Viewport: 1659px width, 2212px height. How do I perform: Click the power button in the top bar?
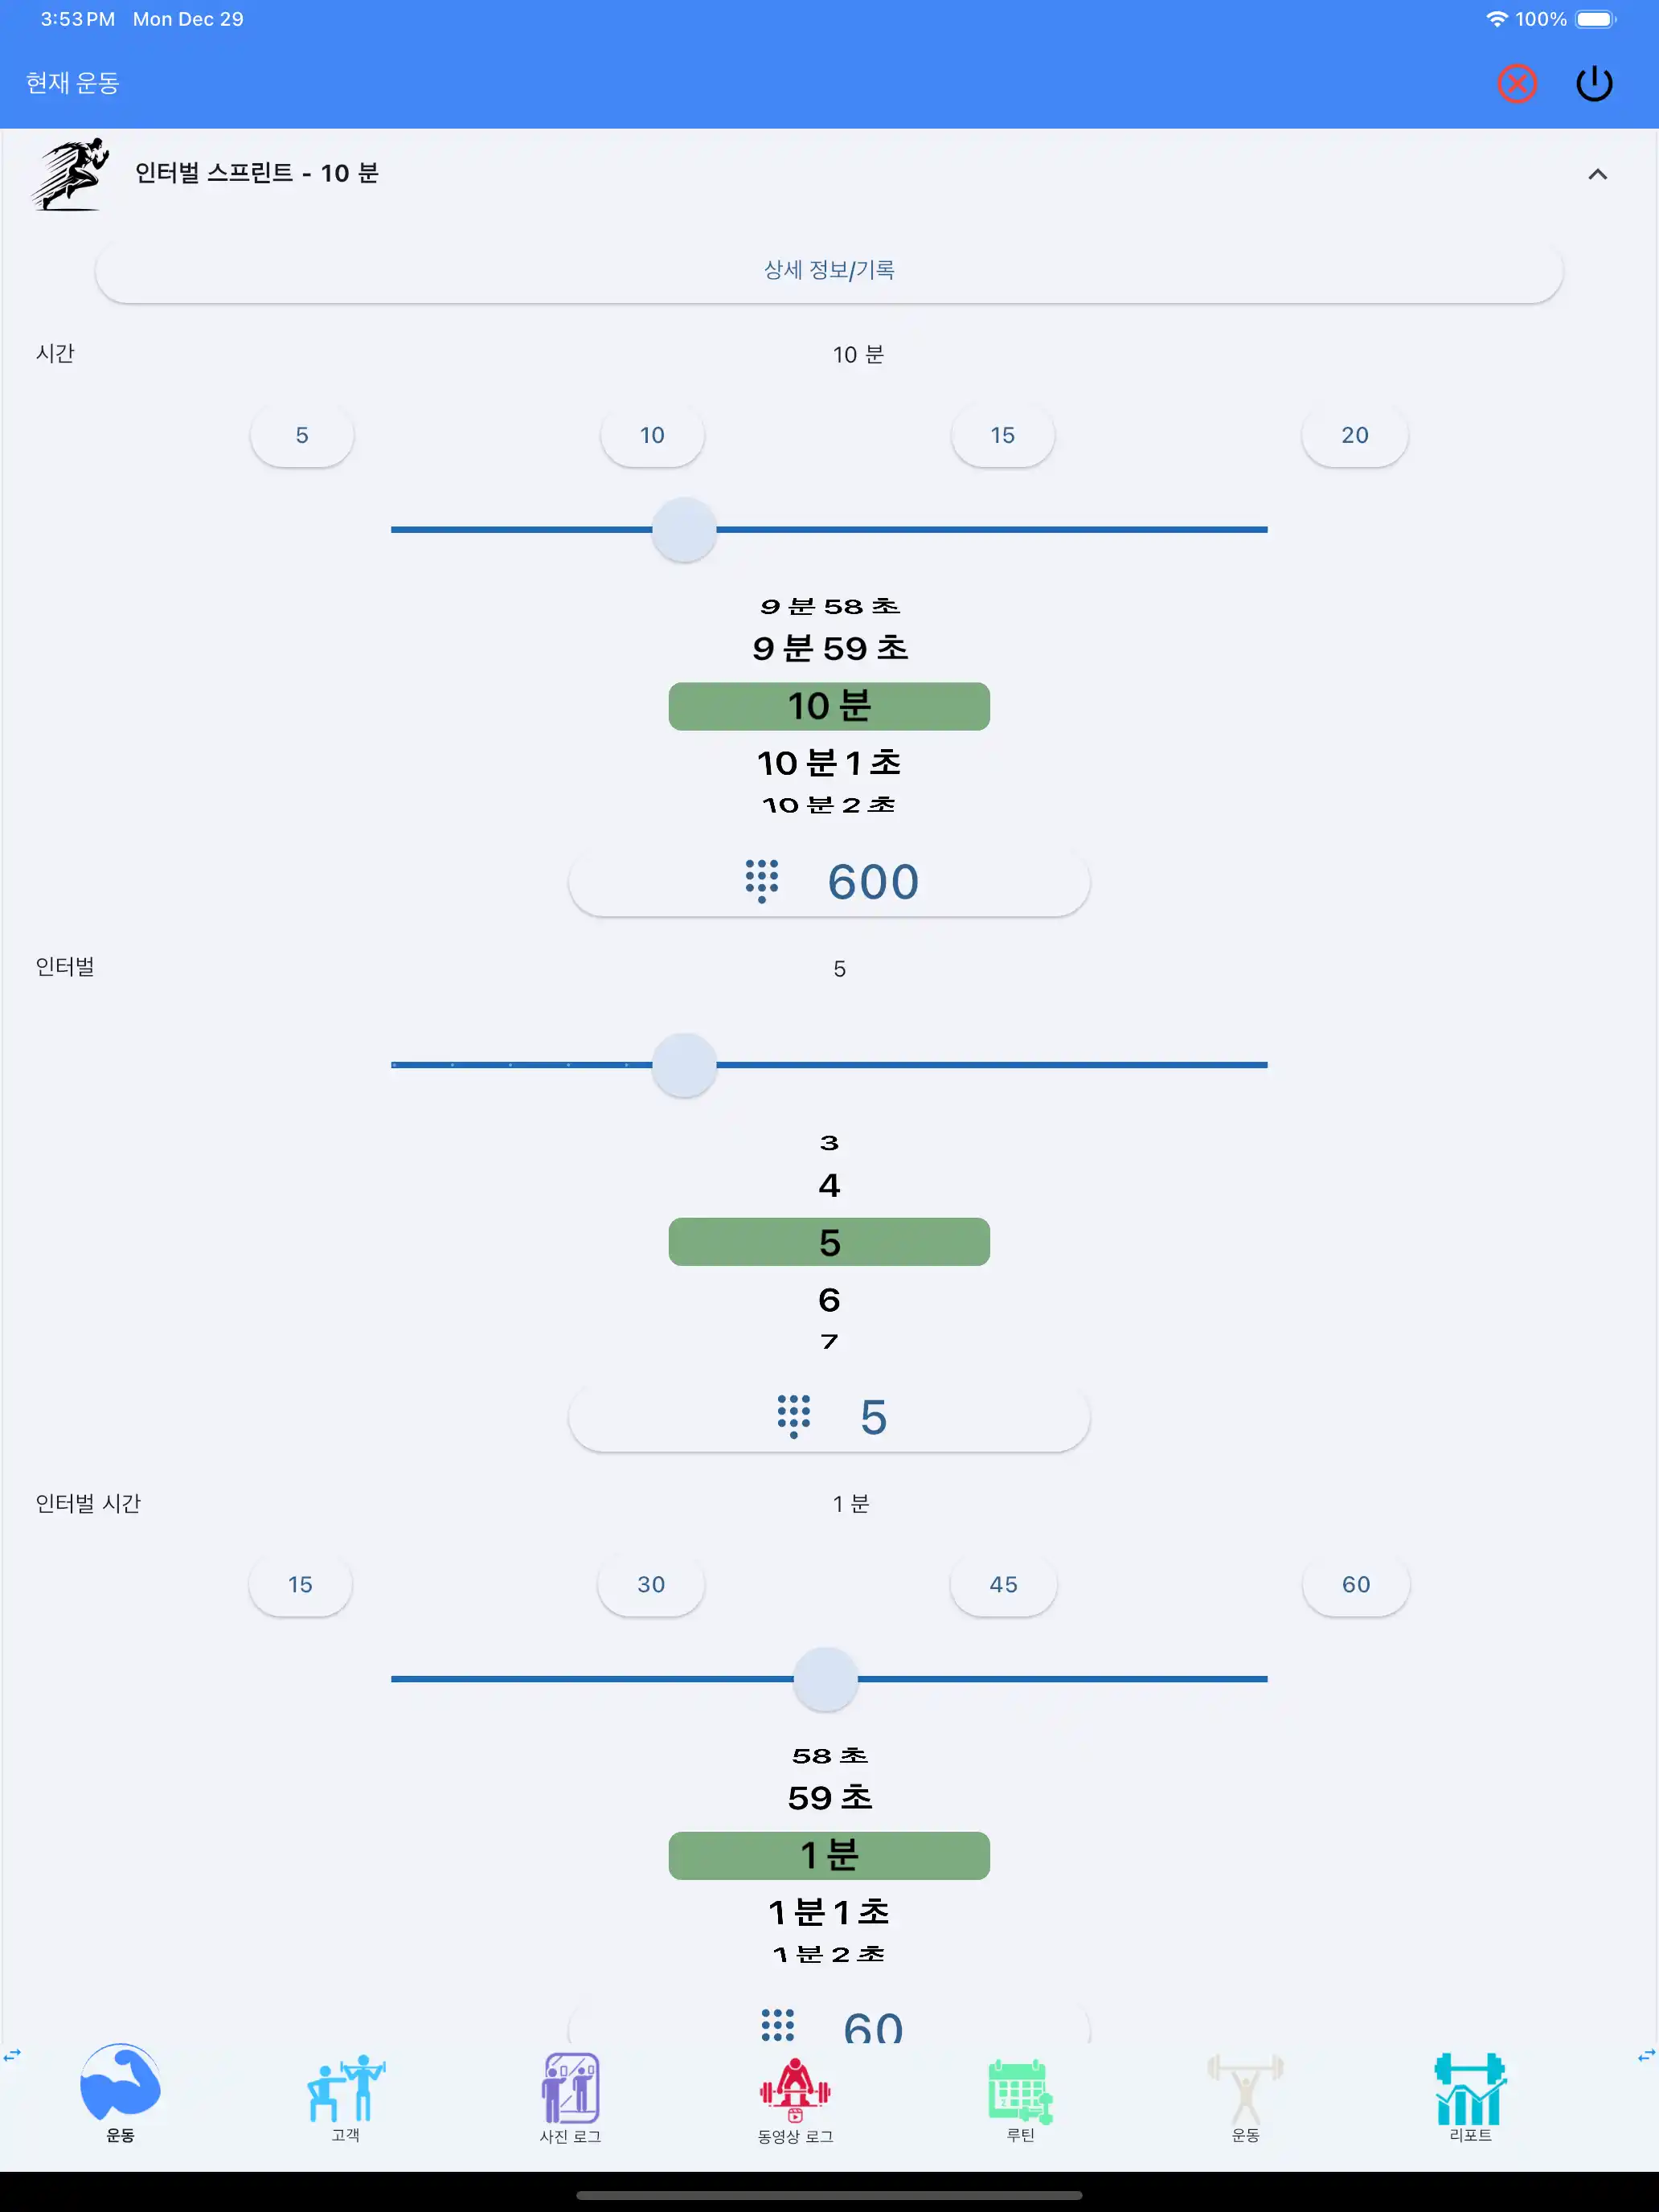tap(1595, 84)
